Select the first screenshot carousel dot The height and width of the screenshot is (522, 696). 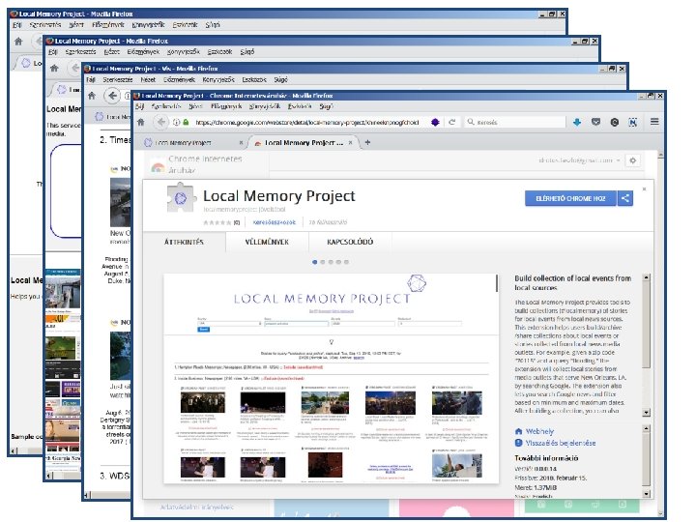pos(315,262)
